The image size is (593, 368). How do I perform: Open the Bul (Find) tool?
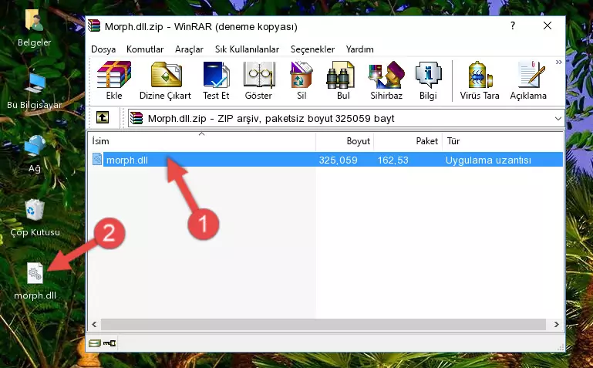coord(343,80)
